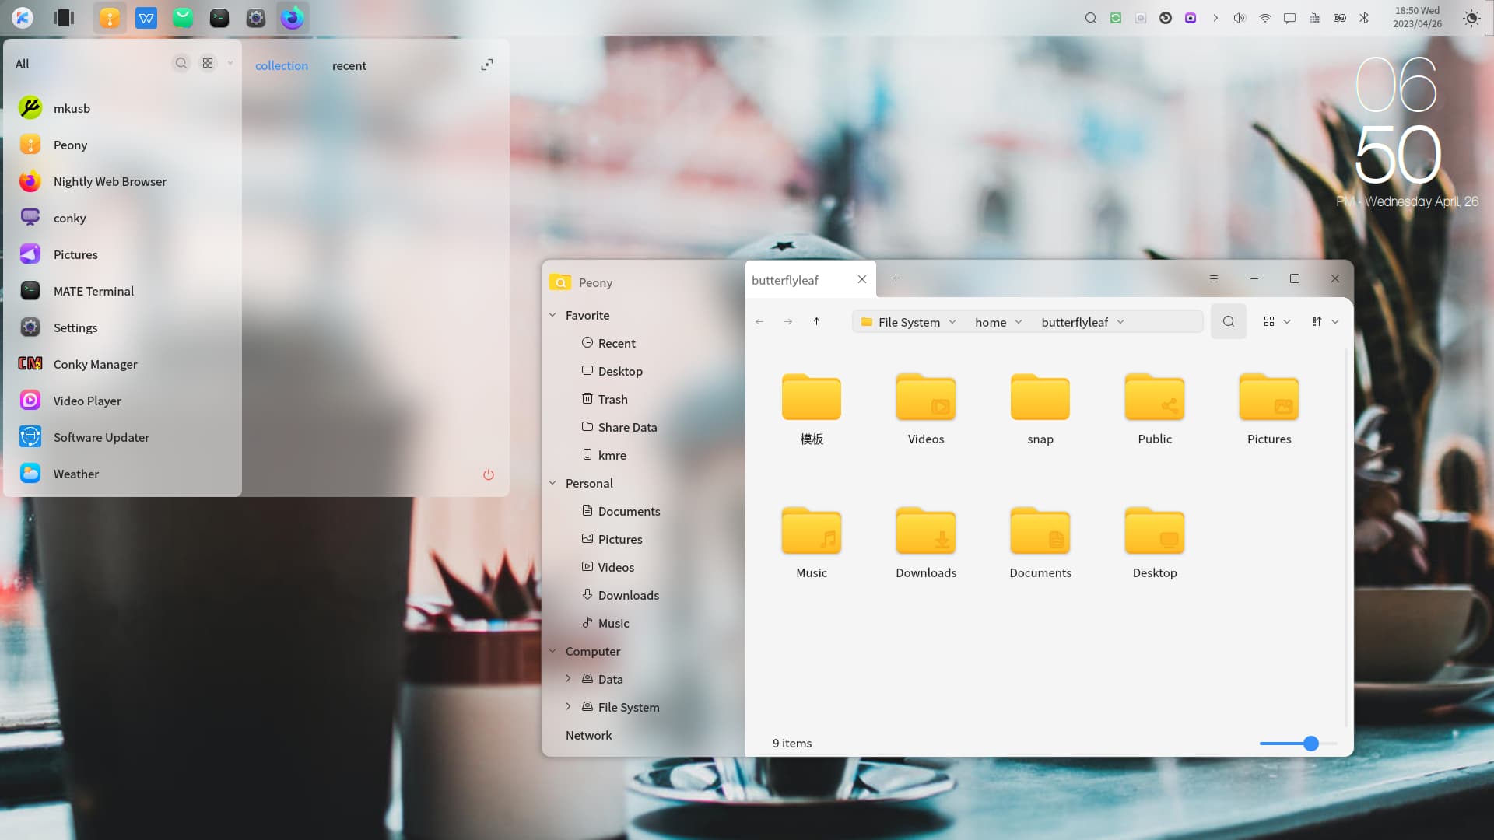The image size is (1494, 840).
Task: Expand the File System tree node
Action: (568, 706)
